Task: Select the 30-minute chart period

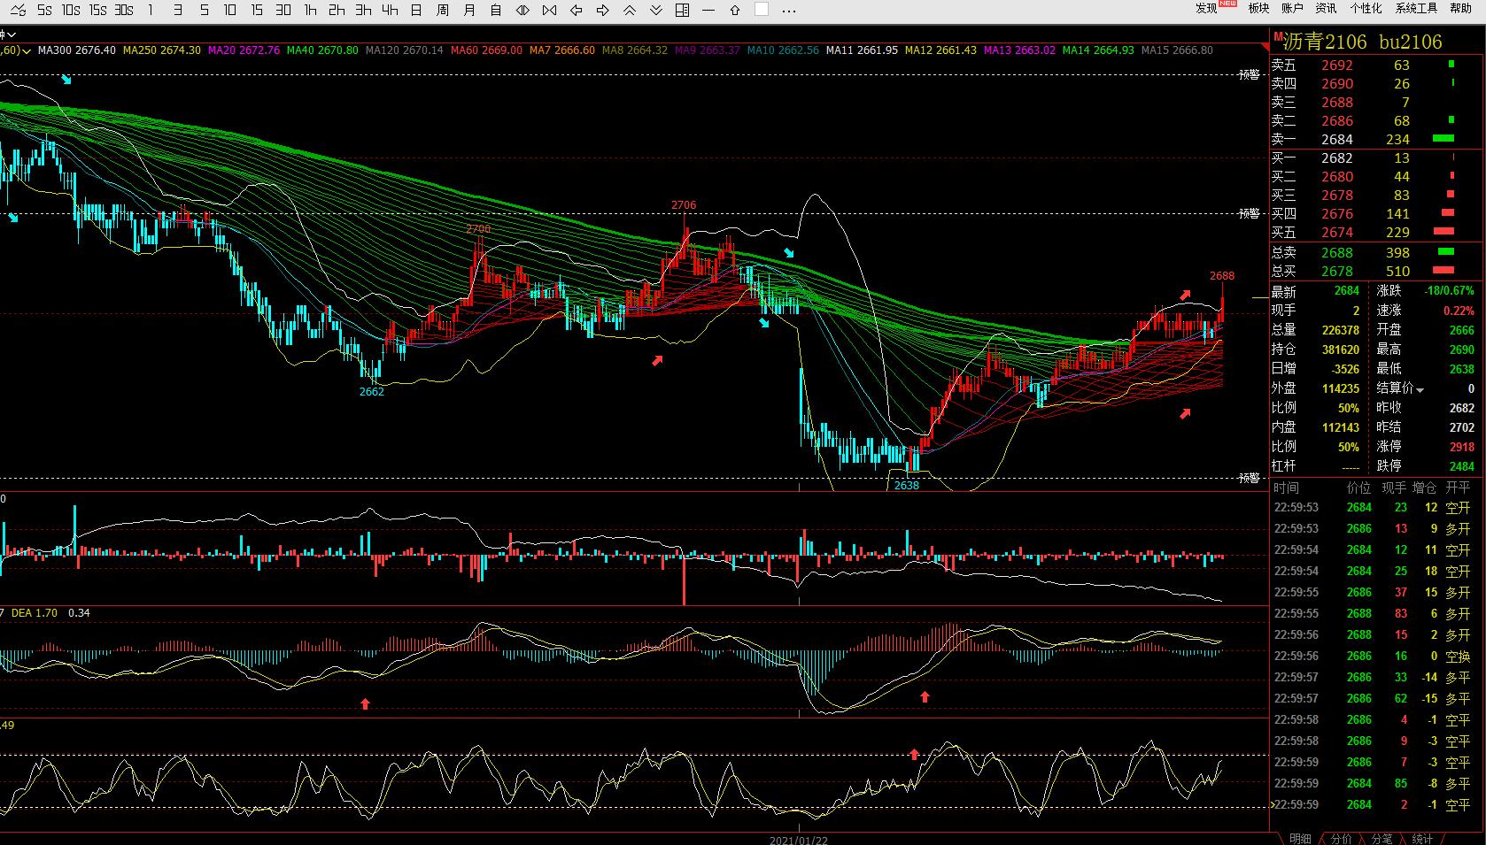Action: tap(283, 11)
